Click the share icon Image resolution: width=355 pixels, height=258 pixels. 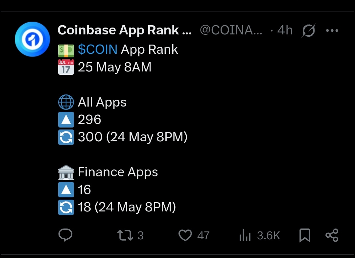click(332, 235)
